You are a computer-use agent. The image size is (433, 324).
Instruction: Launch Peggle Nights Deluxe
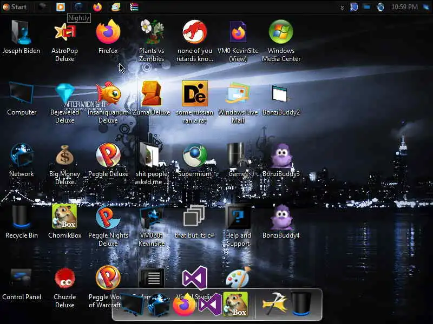(x=108, y=217)
